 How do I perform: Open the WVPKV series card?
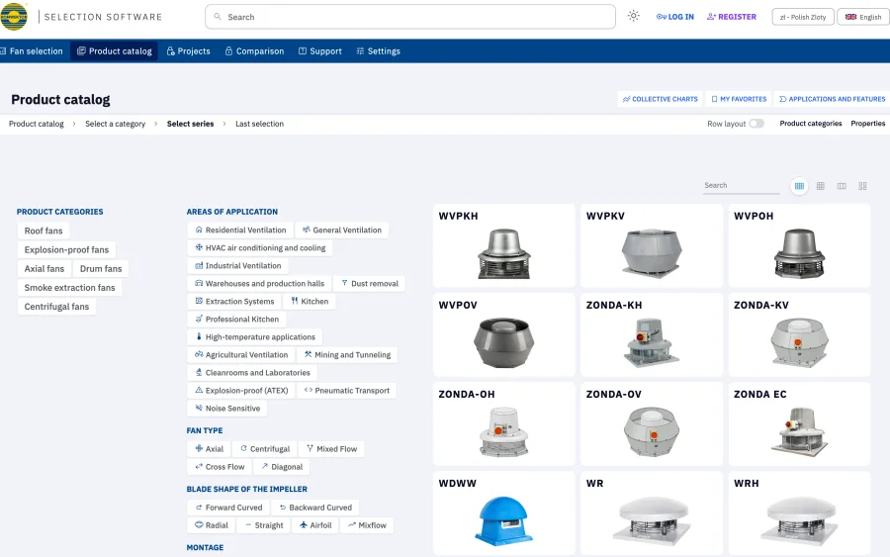(652, 245)
